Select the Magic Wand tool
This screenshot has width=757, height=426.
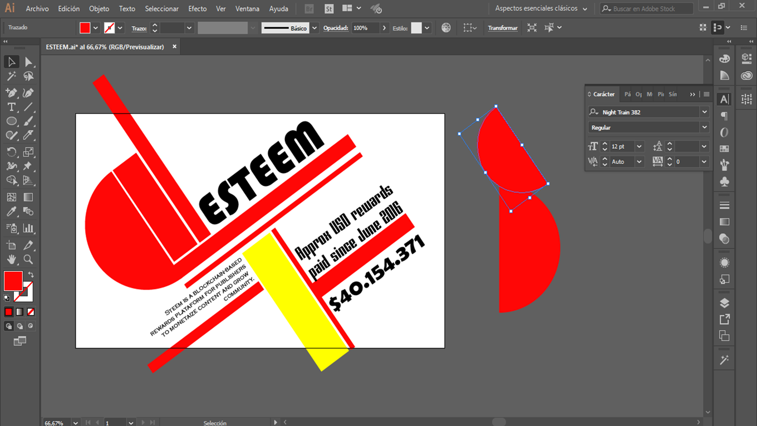pyautogui.click(x=11, y=76)
